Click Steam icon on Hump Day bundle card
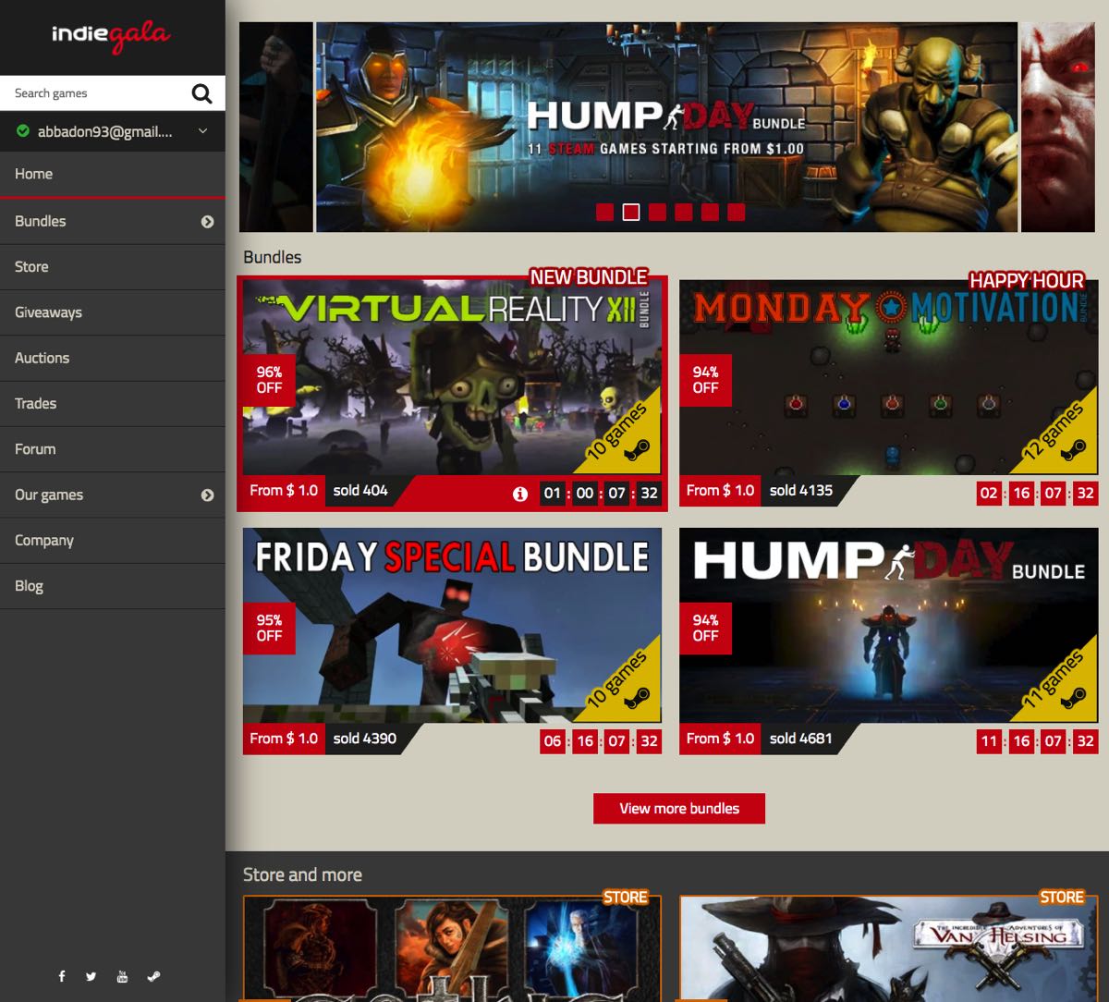This screenshot has width=1109, height=1002. point(1074,697)
